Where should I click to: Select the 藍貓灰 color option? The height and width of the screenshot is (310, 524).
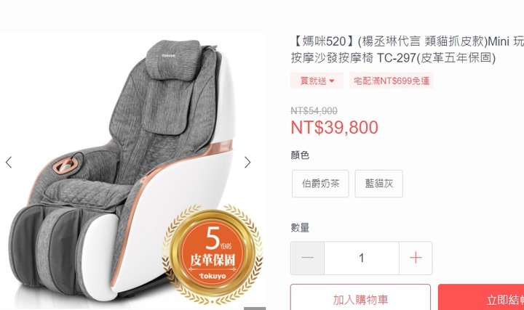point(378,184)
